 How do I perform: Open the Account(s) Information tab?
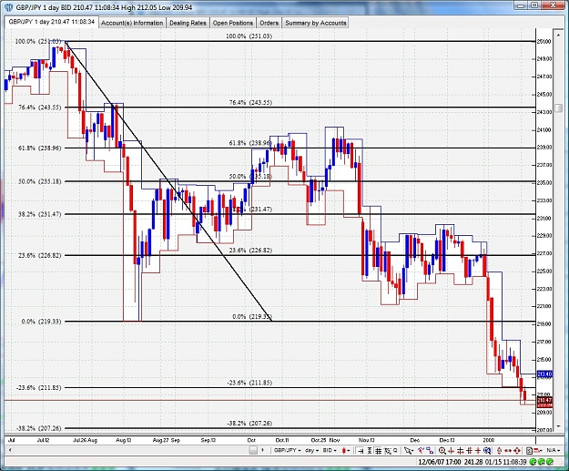(132, 23)
